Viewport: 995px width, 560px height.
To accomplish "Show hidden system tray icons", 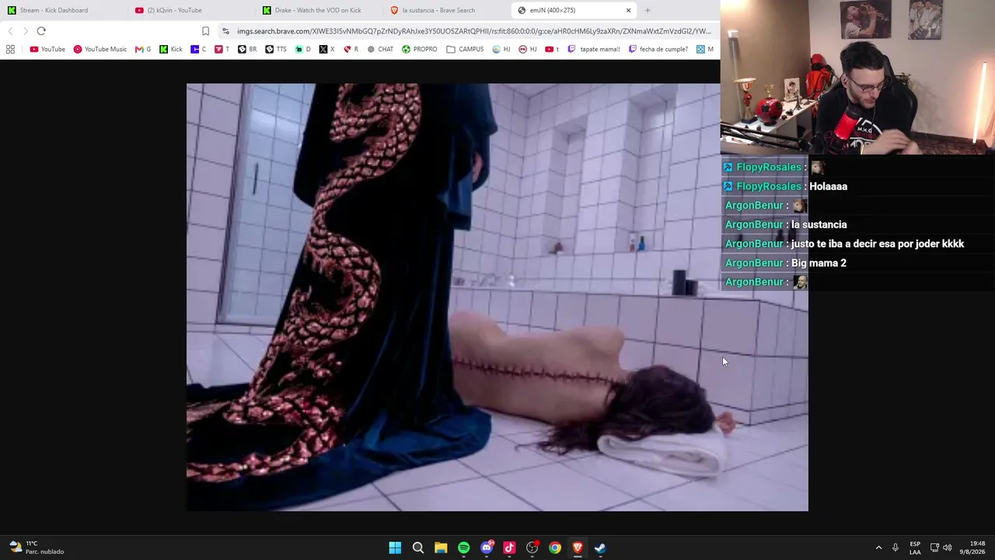I will [x=879, y=548].
